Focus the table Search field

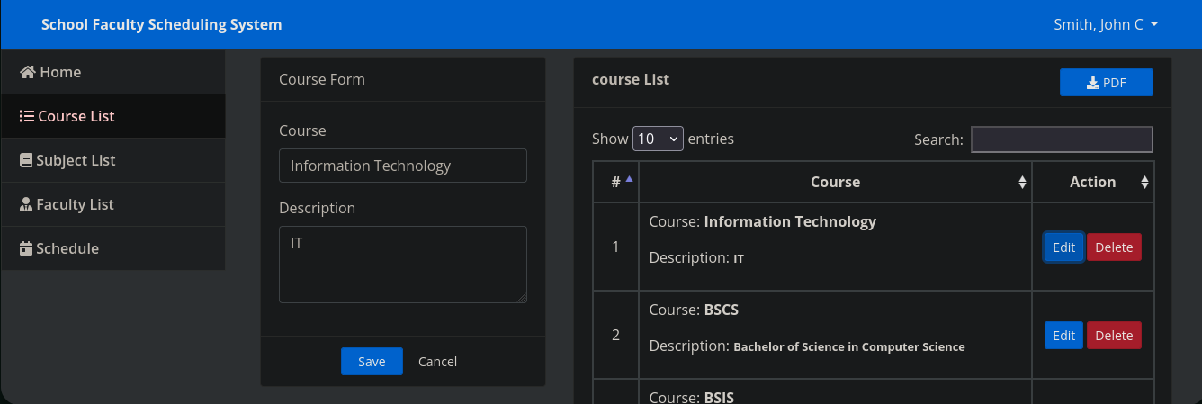click(1062, 139)
